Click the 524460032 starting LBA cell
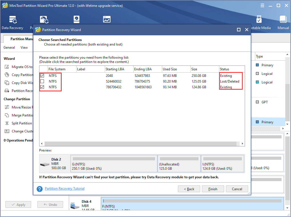This screenshot has width=291, height=217. coord(114,81)
